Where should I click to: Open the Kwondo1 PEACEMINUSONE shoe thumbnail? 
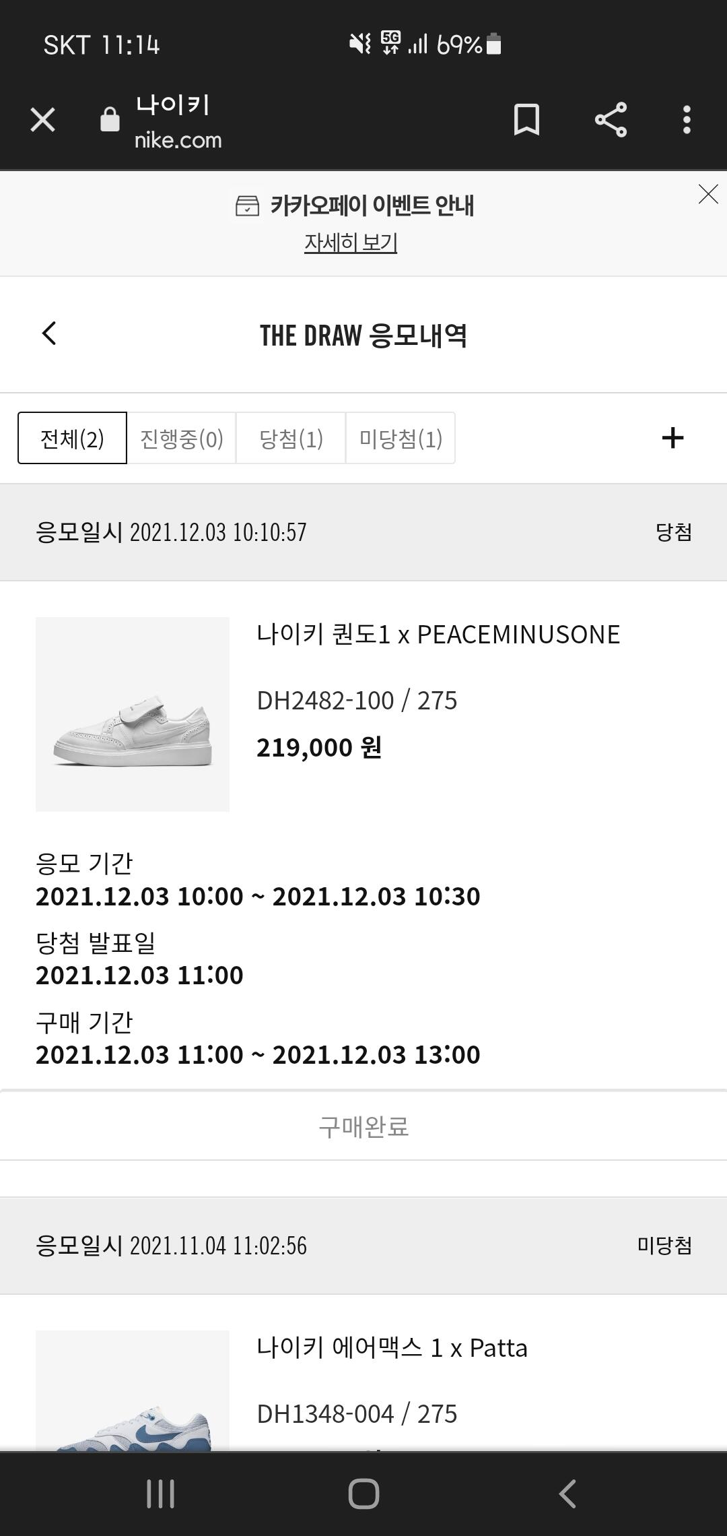133,714
